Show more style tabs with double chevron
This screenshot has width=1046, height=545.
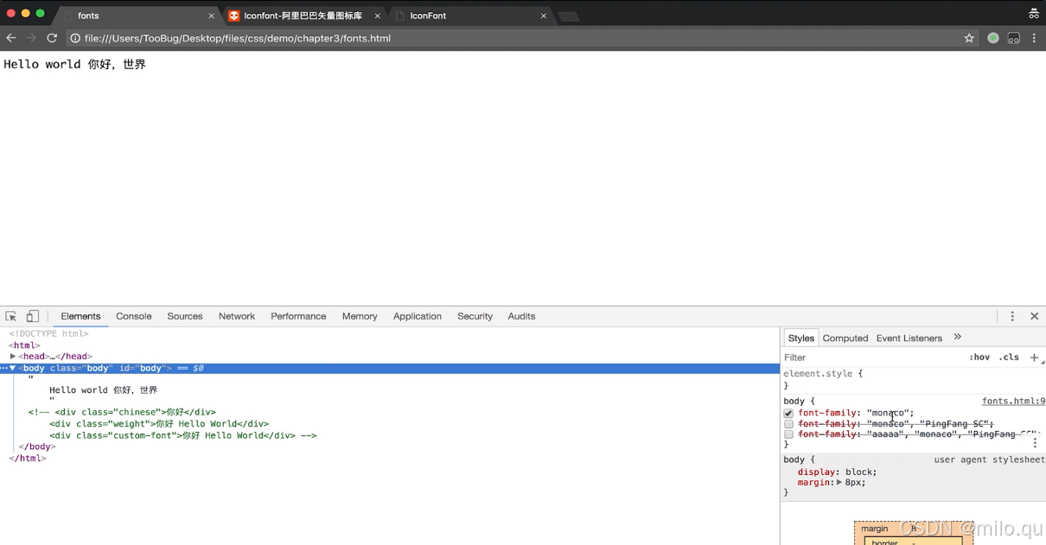click(957, 338)
